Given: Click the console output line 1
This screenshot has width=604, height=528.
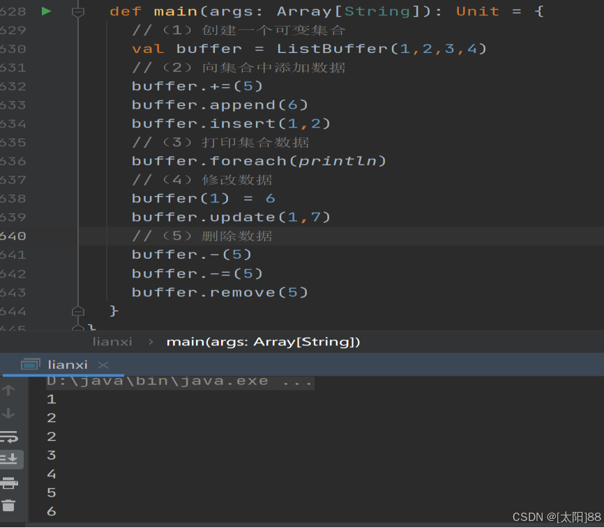Looking at the screenshot, I should point(51,399).
